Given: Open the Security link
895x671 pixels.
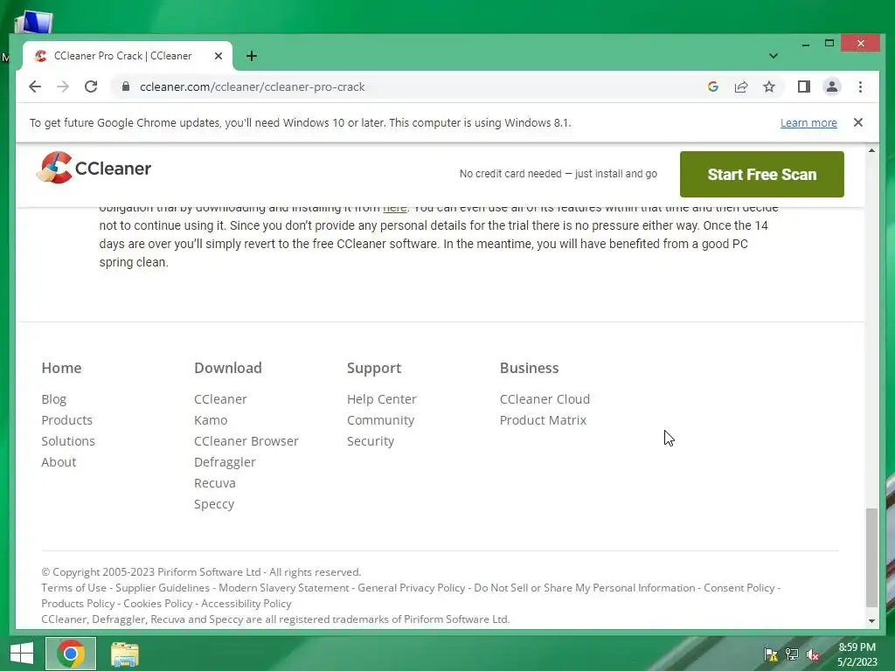Looking at the screenshot, I should point(371,441).
